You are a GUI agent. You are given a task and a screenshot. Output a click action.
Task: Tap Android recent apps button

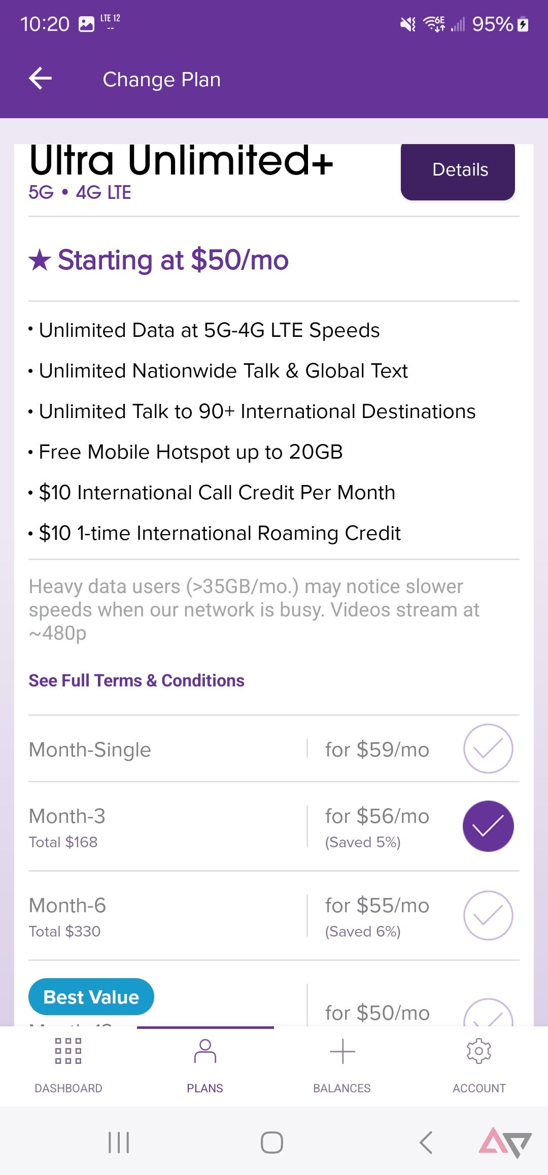coord(119,1143)
